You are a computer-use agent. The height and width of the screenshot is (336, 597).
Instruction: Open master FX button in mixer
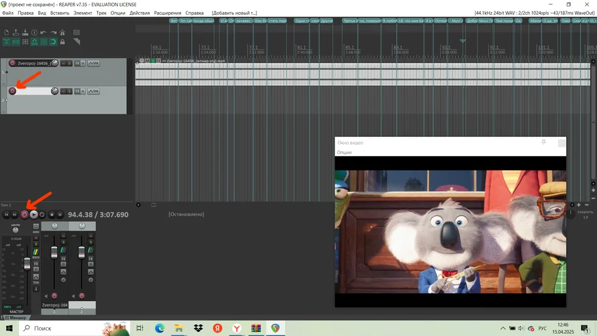36,264
